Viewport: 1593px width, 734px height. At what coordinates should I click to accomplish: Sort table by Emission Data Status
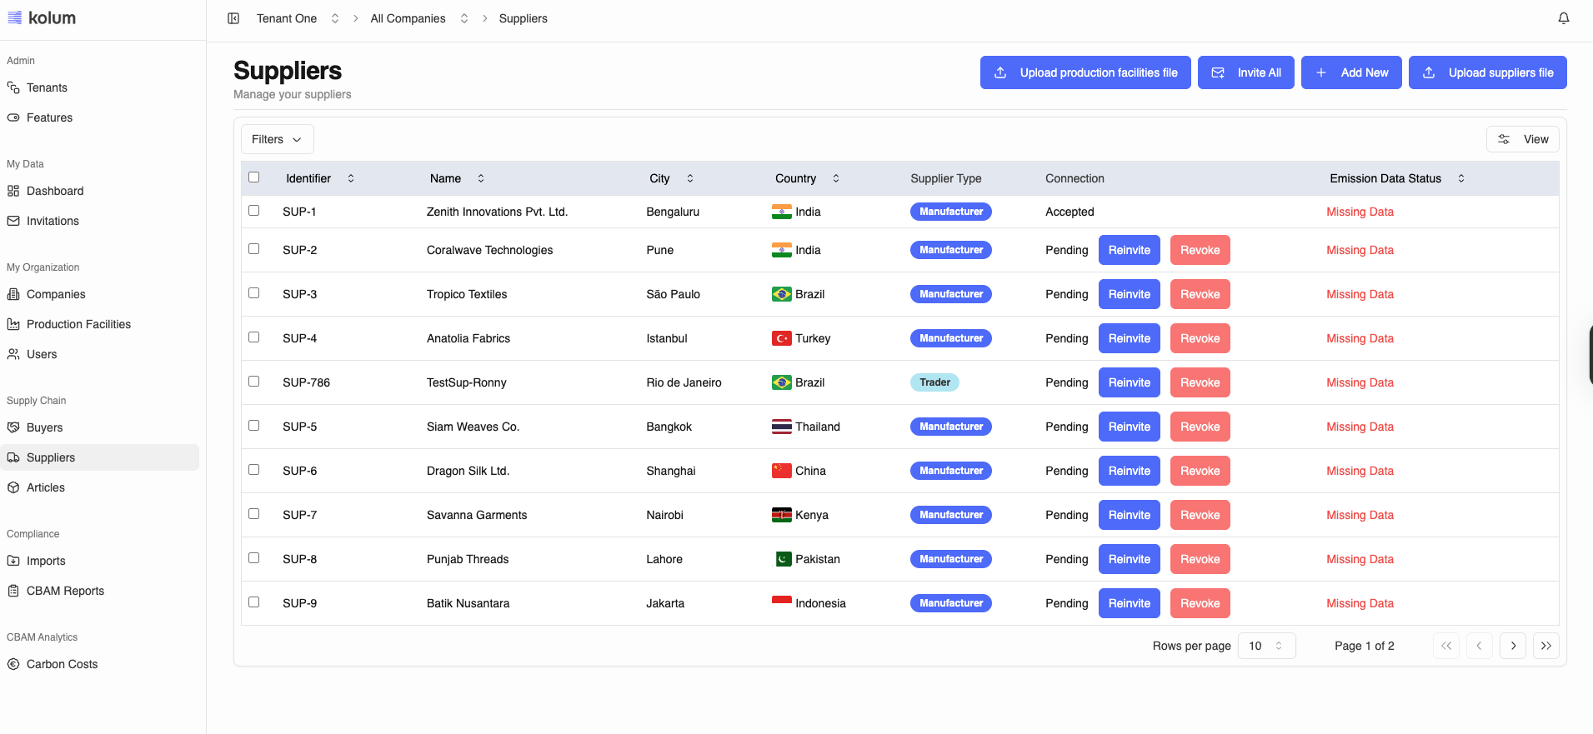point(1460,178)
